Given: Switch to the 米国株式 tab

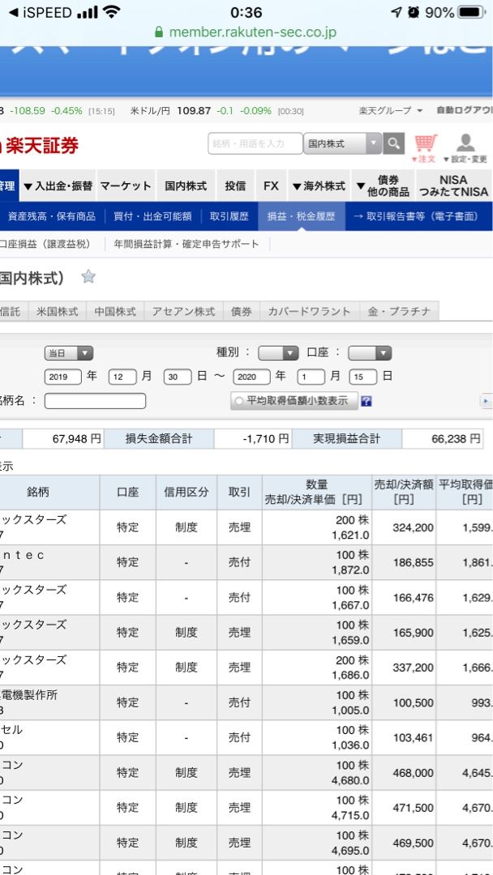Looking at the screenshot, I should coord(57,311).
